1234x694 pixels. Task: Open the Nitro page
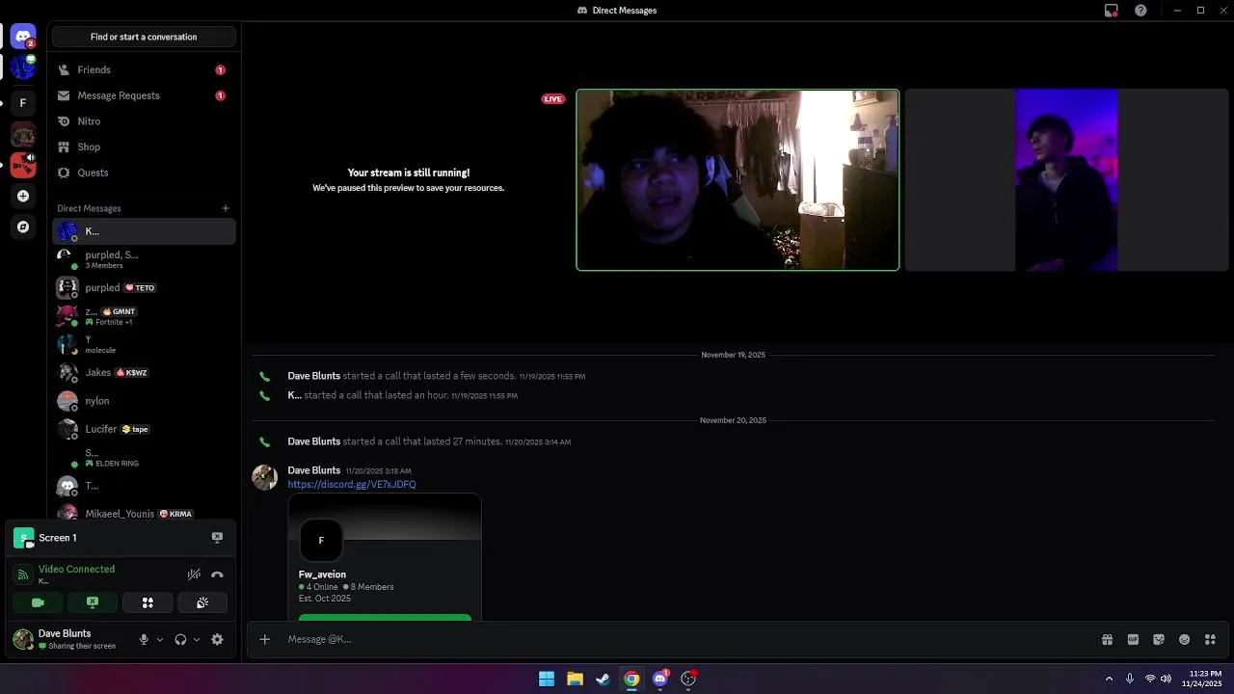[144, 121]
